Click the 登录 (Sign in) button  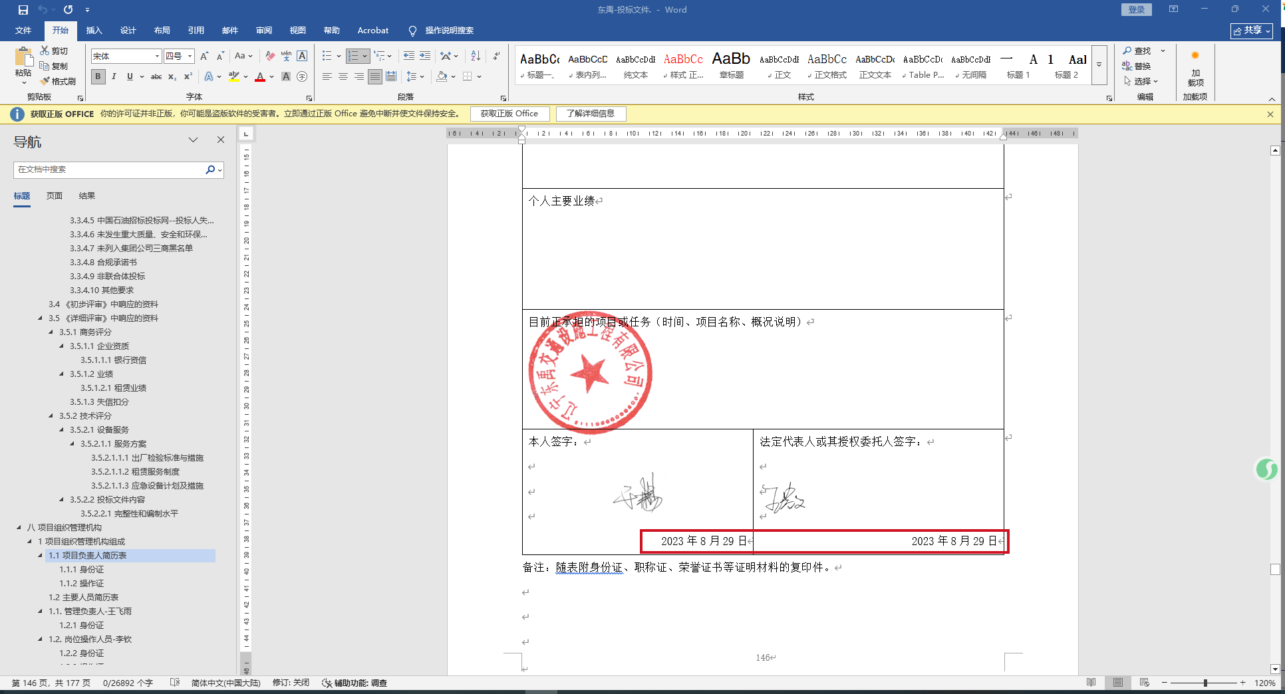pyautogui.click(x=1136, y=10)
